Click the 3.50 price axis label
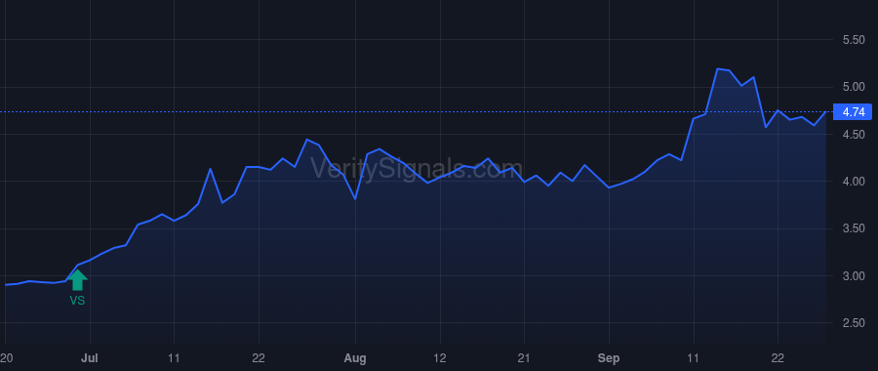 click(x=854, y=228)
